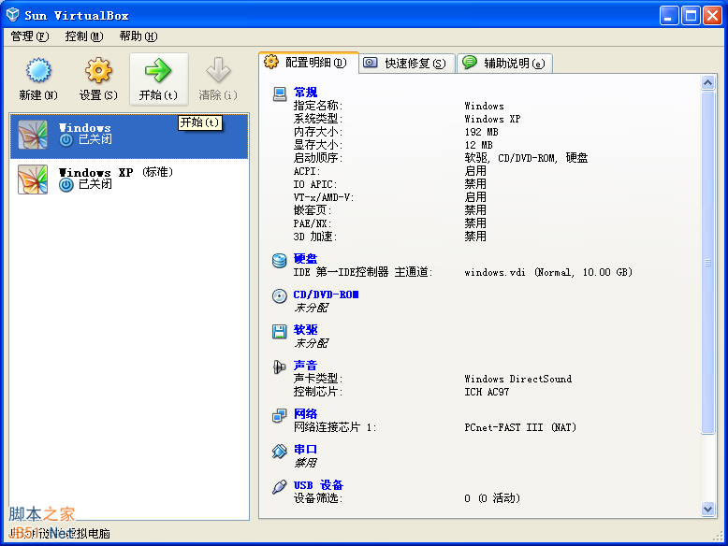
Task: Click the details pane scrollbar thumb
Action: [x=707, y=263]
